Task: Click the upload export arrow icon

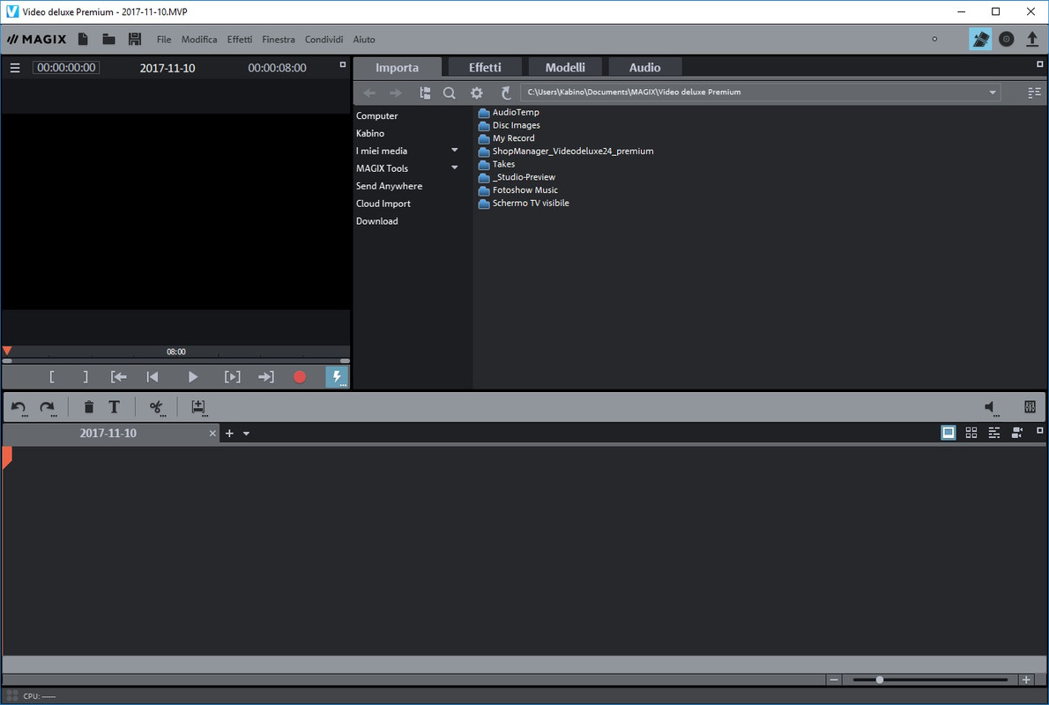Action: coord(1031,39)
